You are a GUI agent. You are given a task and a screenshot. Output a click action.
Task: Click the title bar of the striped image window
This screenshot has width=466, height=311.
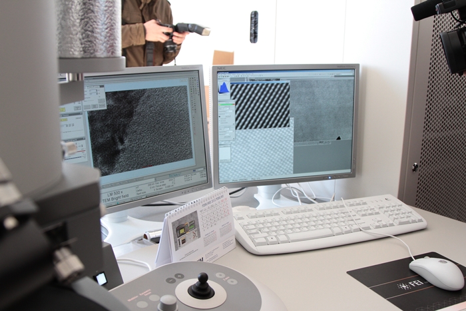(260, 82)
